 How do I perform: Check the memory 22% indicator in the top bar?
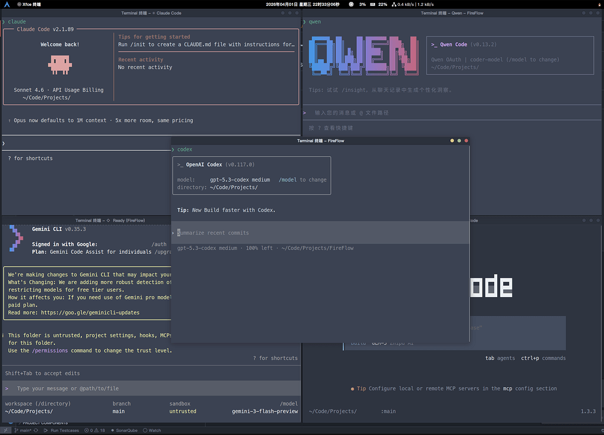[379, 4]
